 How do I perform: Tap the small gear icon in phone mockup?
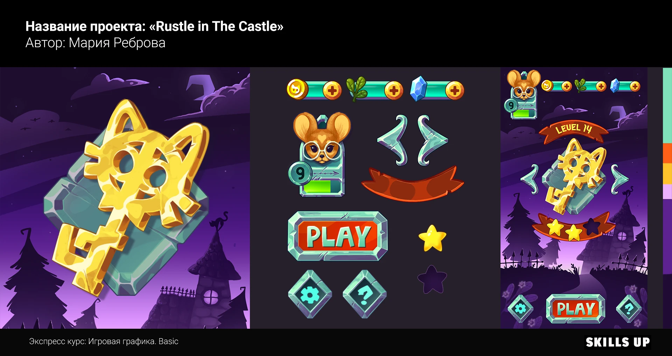point(520,309)
